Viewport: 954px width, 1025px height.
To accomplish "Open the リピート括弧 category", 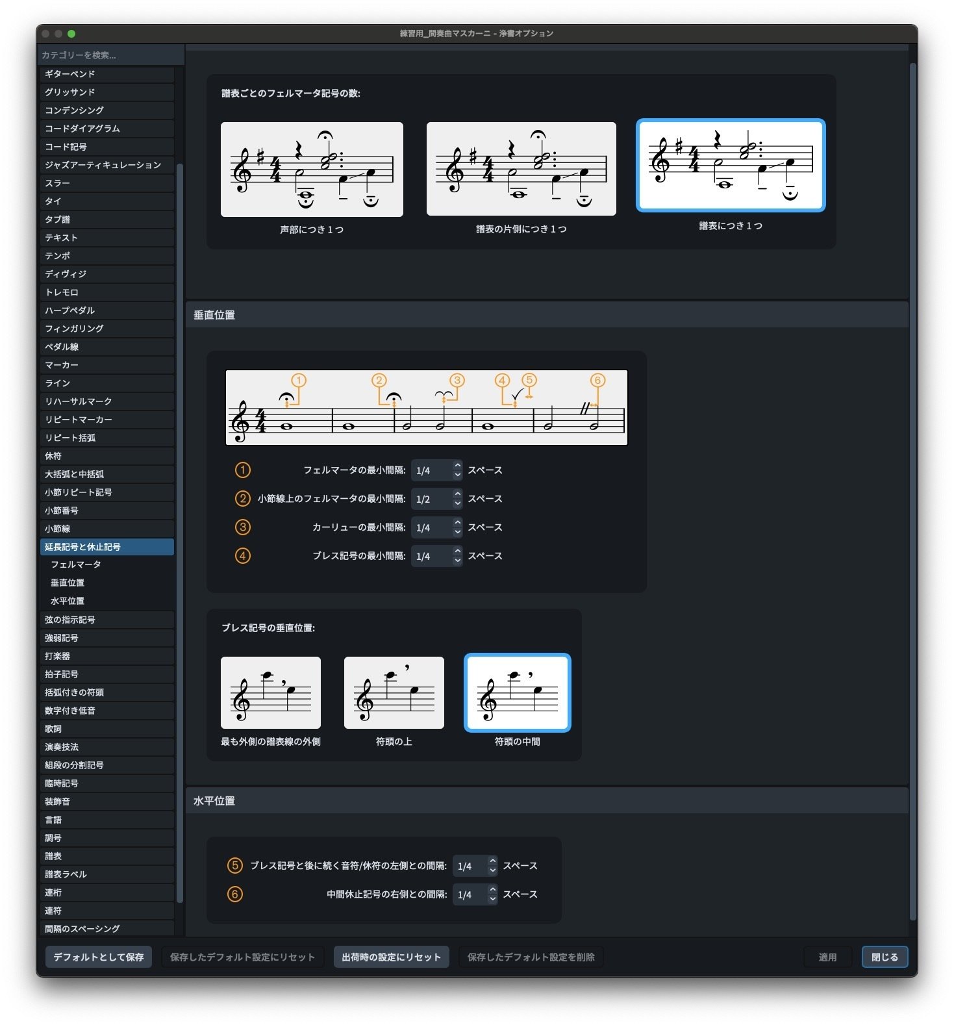I will click(x=107, y=438).
